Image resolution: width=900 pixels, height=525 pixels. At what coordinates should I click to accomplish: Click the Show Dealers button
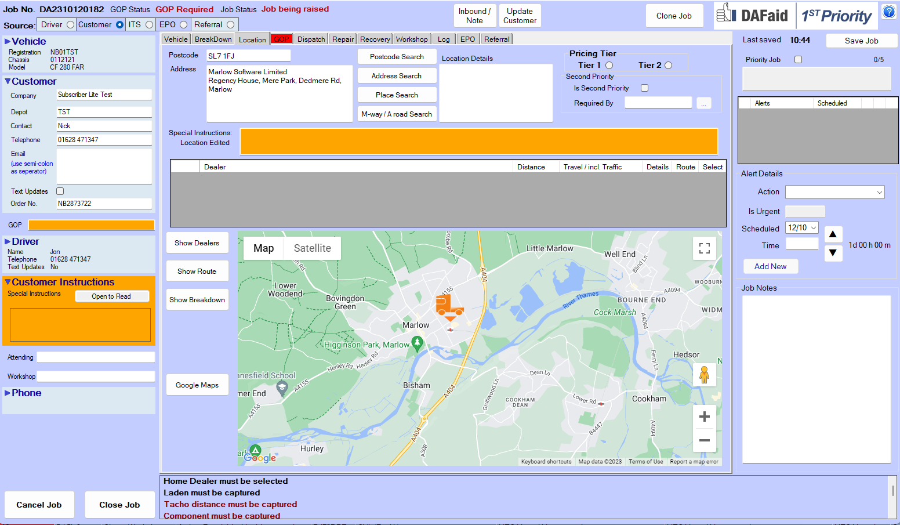[197, 243]
